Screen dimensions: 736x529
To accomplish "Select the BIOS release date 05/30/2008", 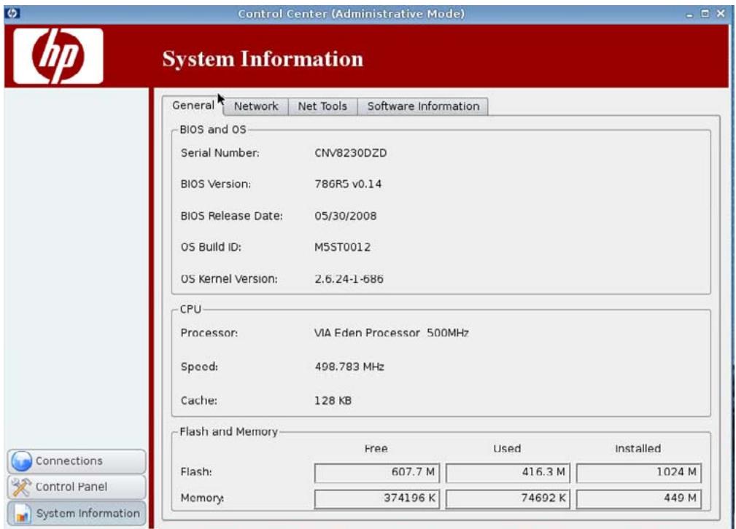I will (x=346, y=216).
